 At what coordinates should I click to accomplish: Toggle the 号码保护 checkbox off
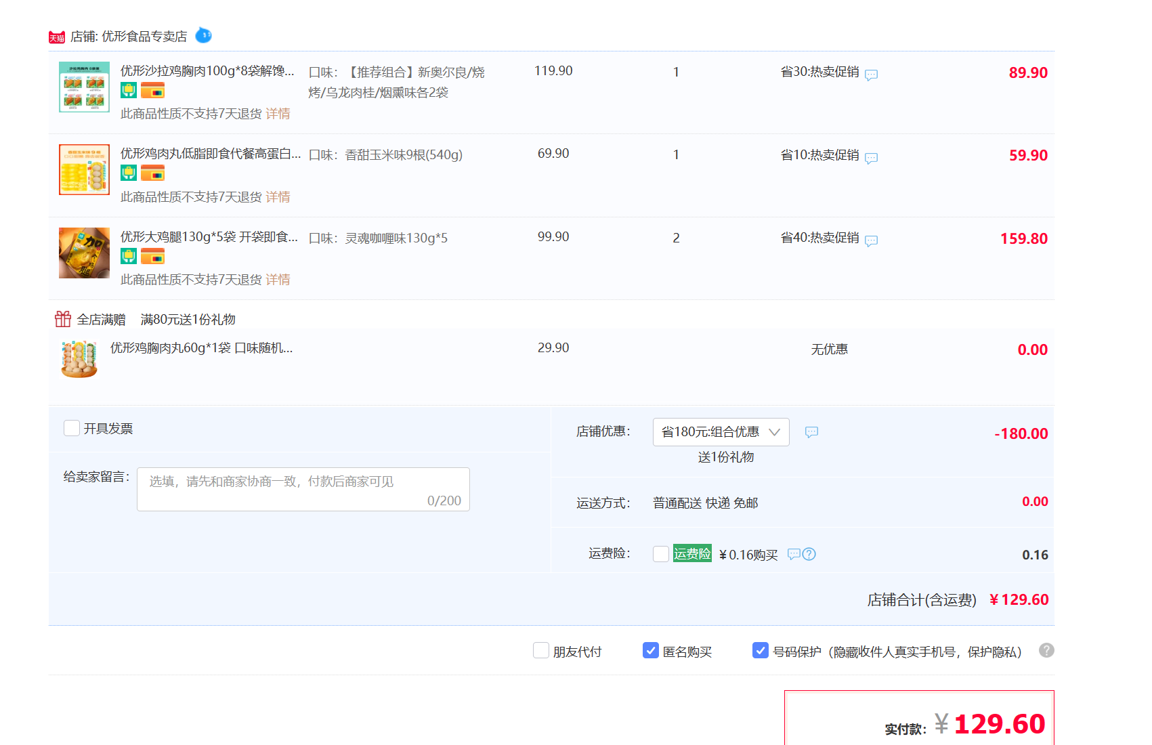click(761, 650)
